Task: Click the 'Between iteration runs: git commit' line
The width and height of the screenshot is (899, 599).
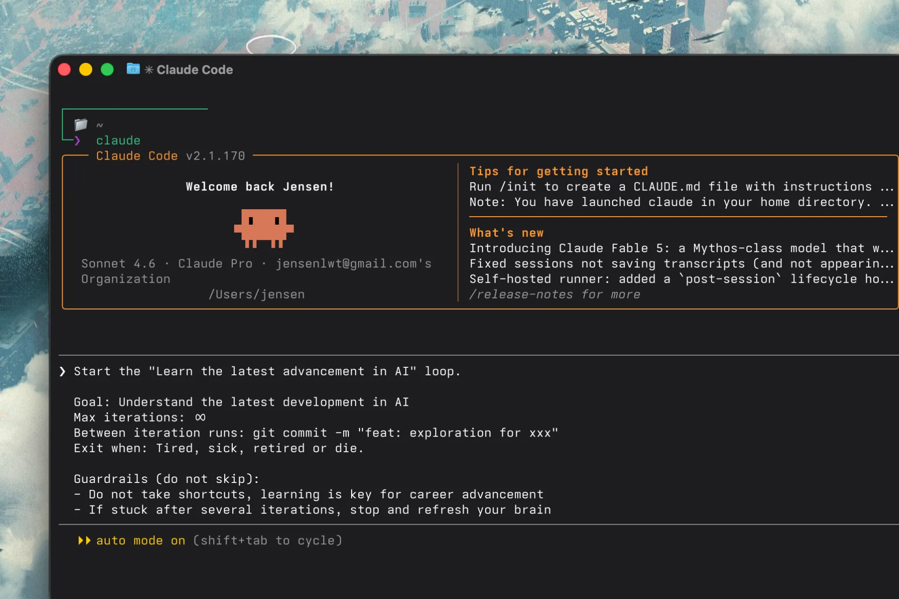Action: coord(316,433)
